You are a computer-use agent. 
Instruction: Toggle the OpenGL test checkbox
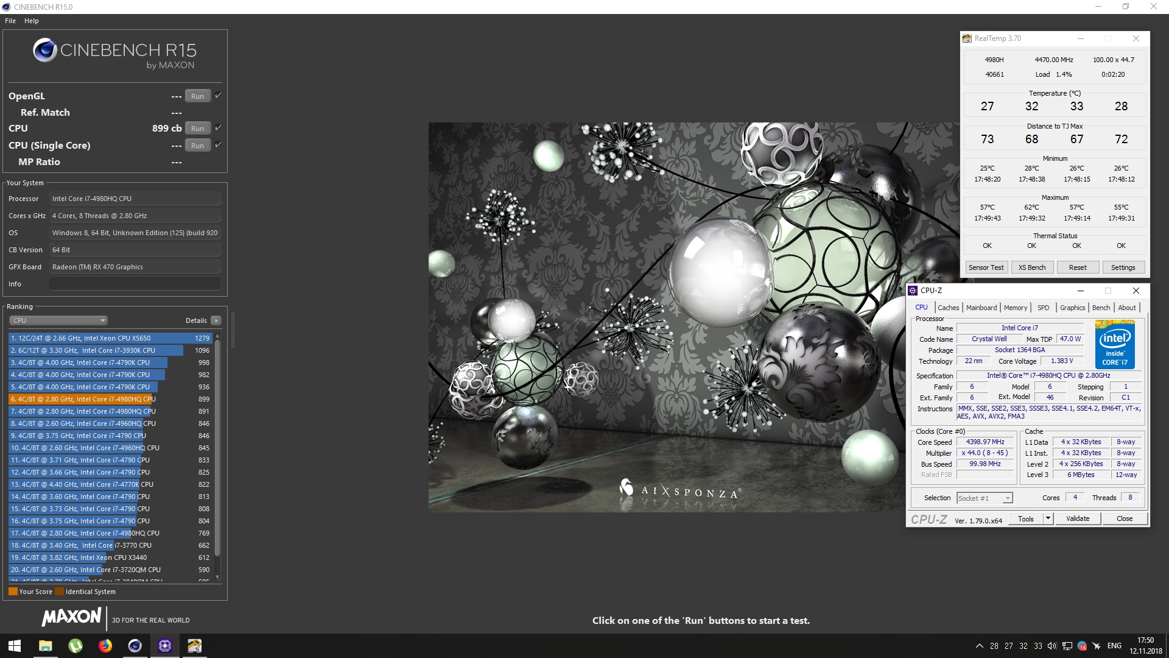tap(219, 96)
